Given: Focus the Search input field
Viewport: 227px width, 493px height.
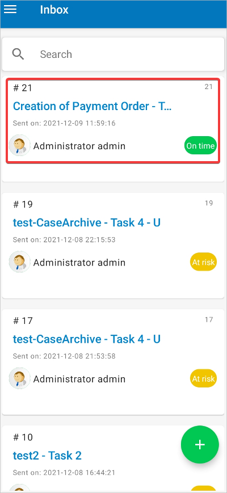Looking at the screenshot, I should coord(128,54).
